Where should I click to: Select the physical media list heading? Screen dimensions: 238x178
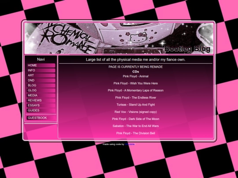tap(136, 60)
